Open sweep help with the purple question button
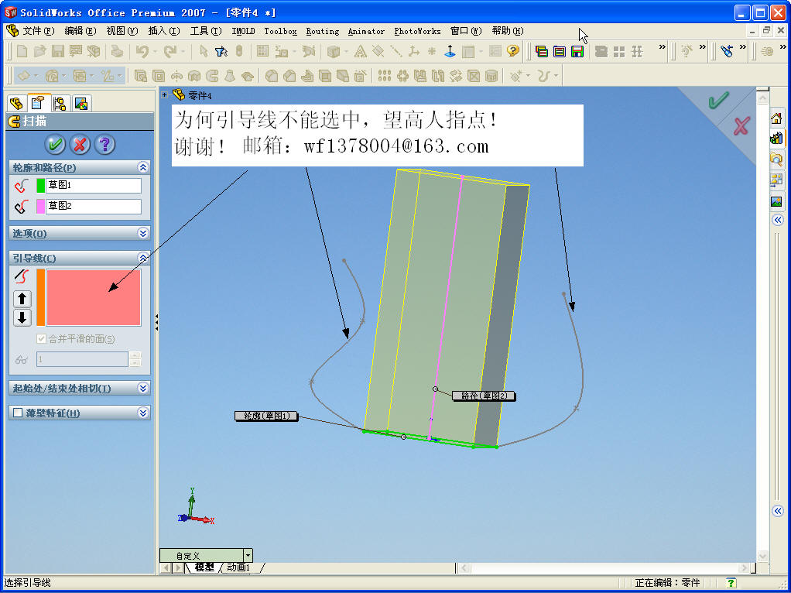This screenshot has width=791, height=593. pyautogui.click(x=104, y=145)
